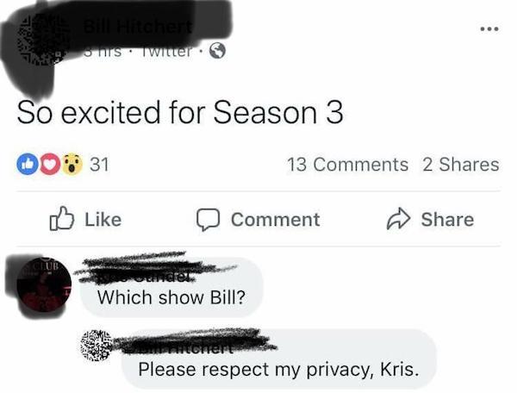Viewport: 517px width, 393px height.
Task: Open first commenter's dark profile picture
Action: click(x=44, y=285)
